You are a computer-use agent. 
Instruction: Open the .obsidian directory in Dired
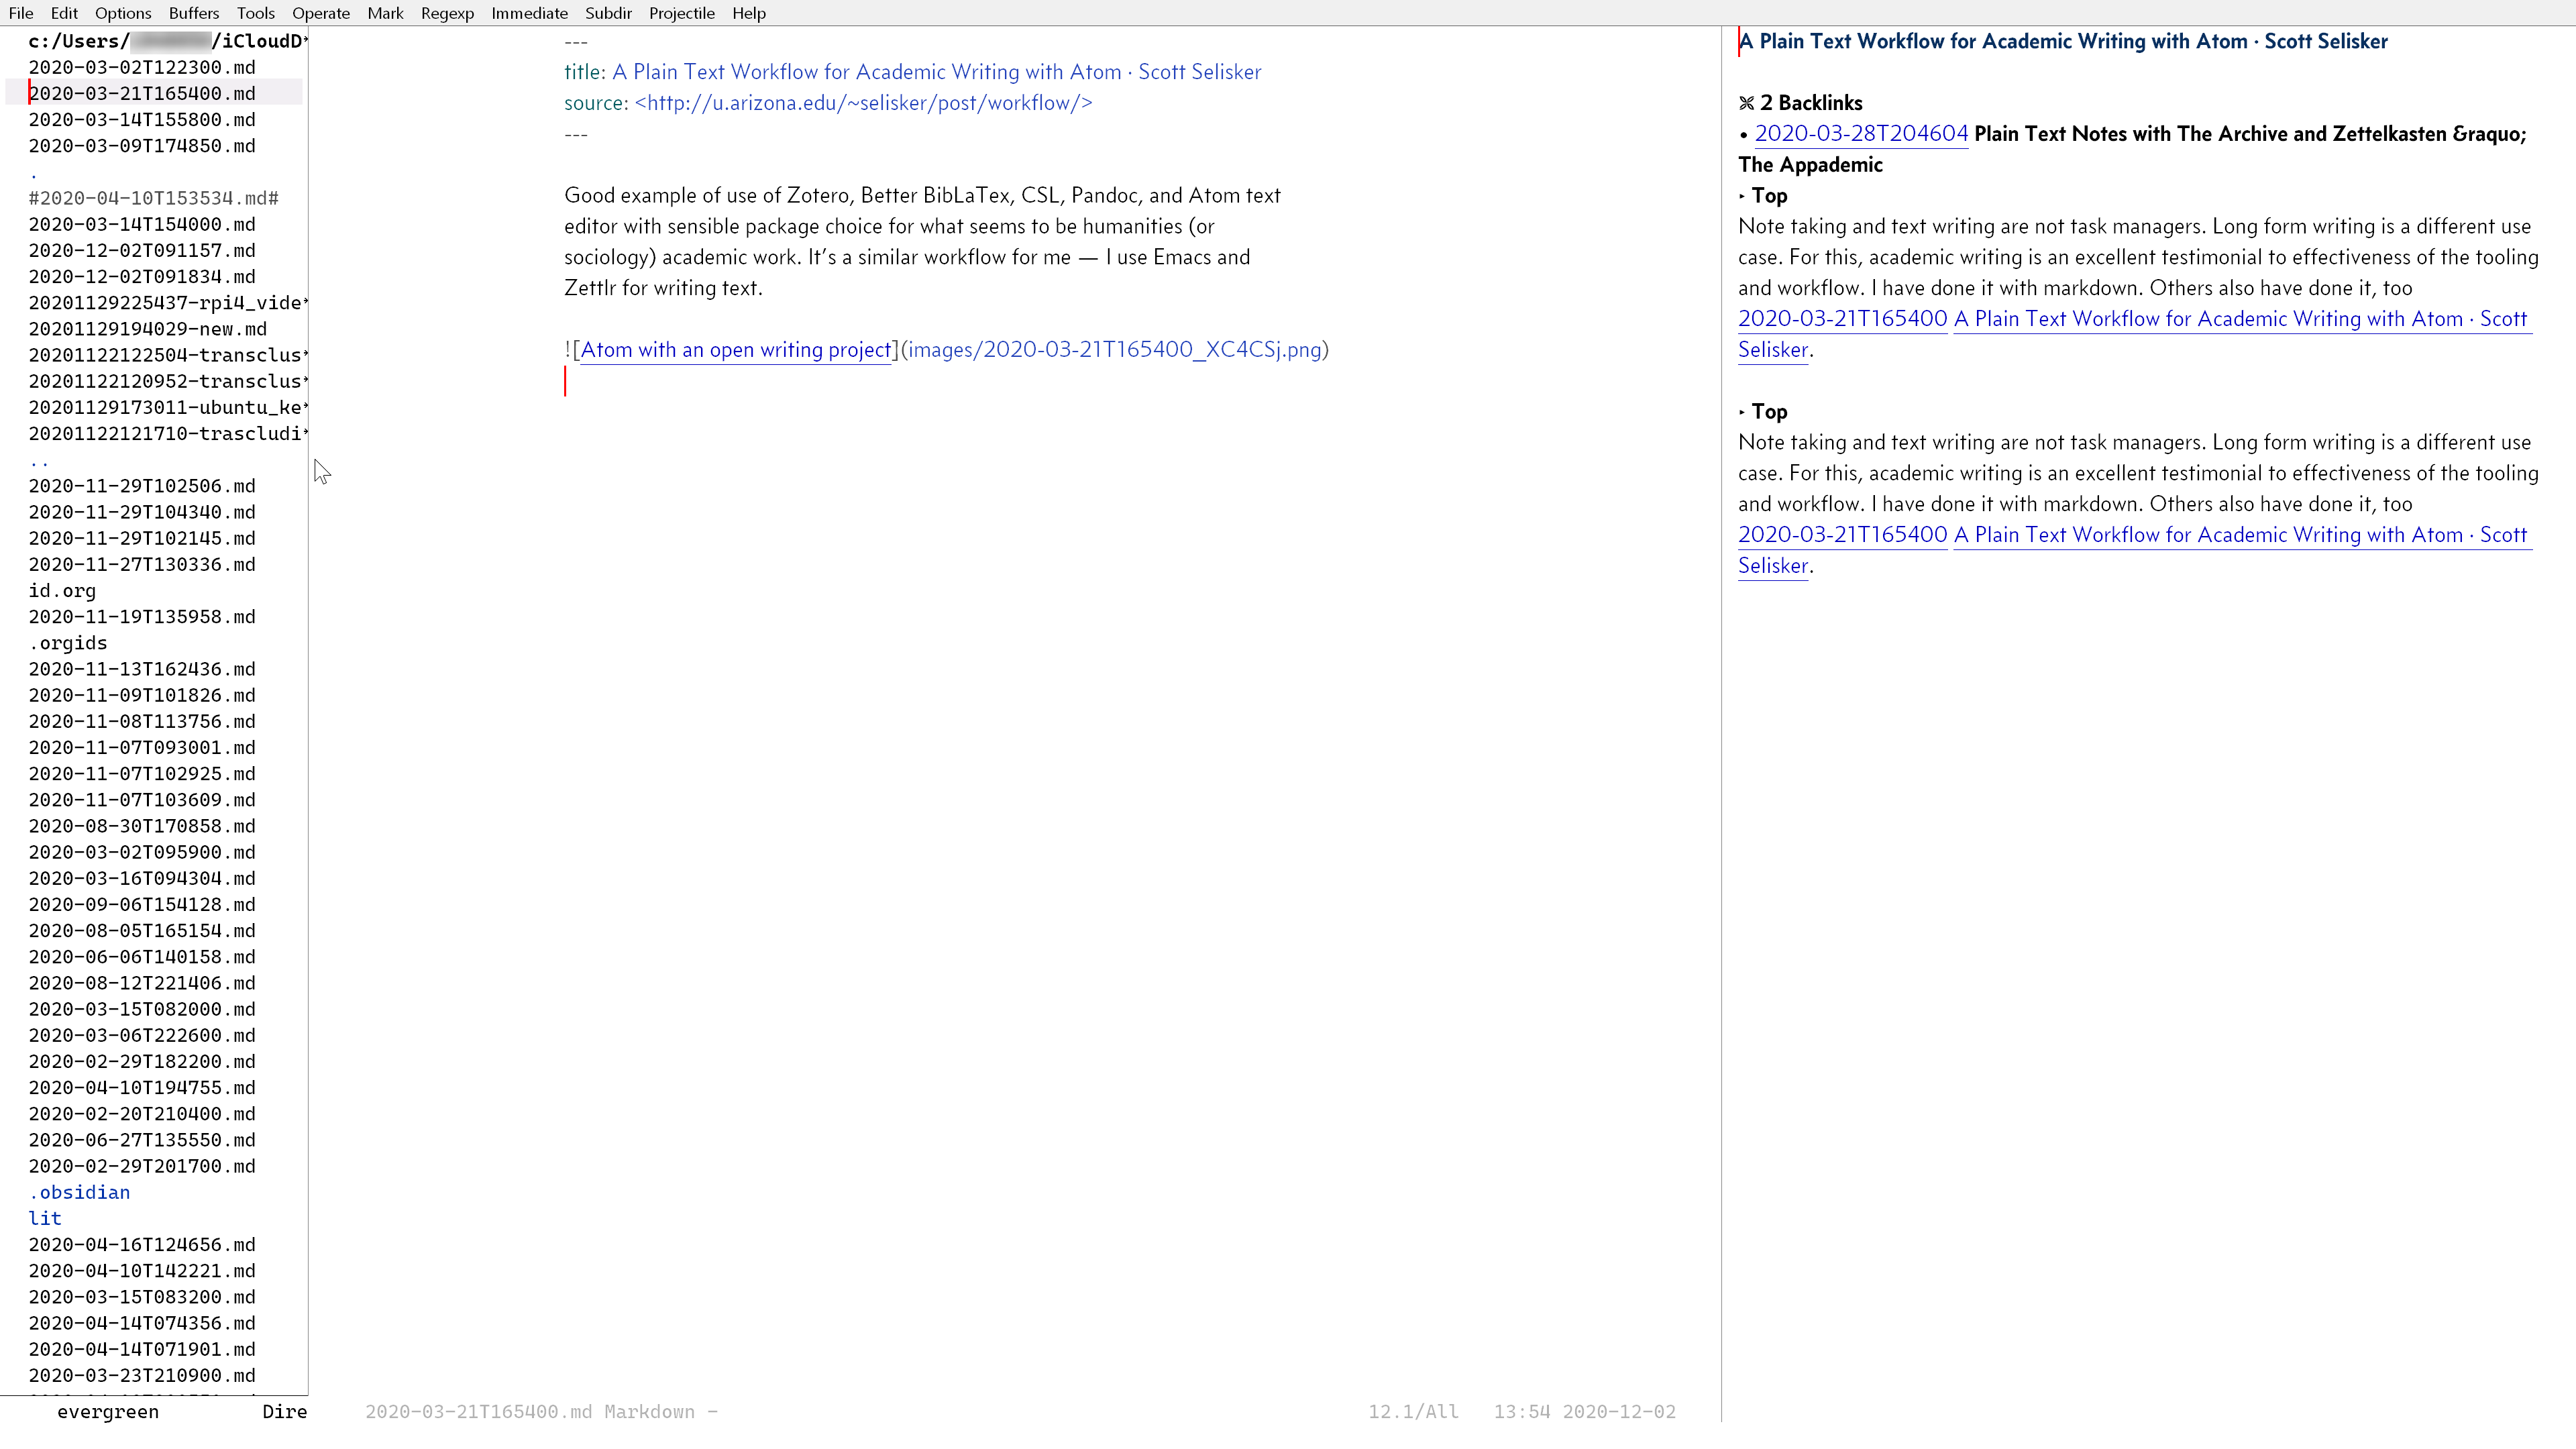(x=79, y=1192)
